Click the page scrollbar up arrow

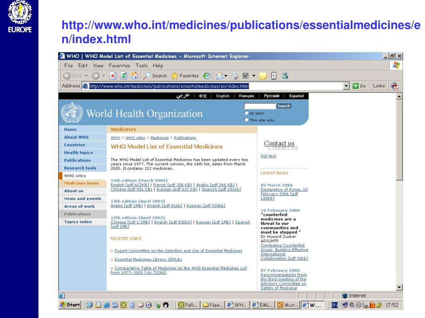click(399, 96)
